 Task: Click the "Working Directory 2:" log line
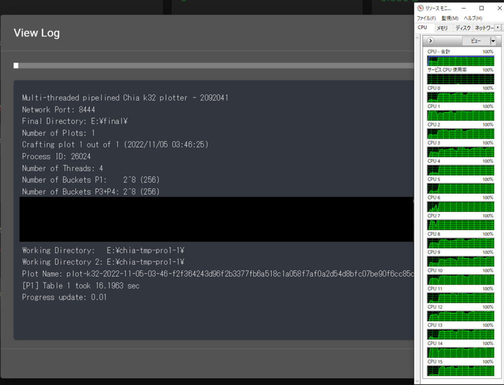point(103,262)
